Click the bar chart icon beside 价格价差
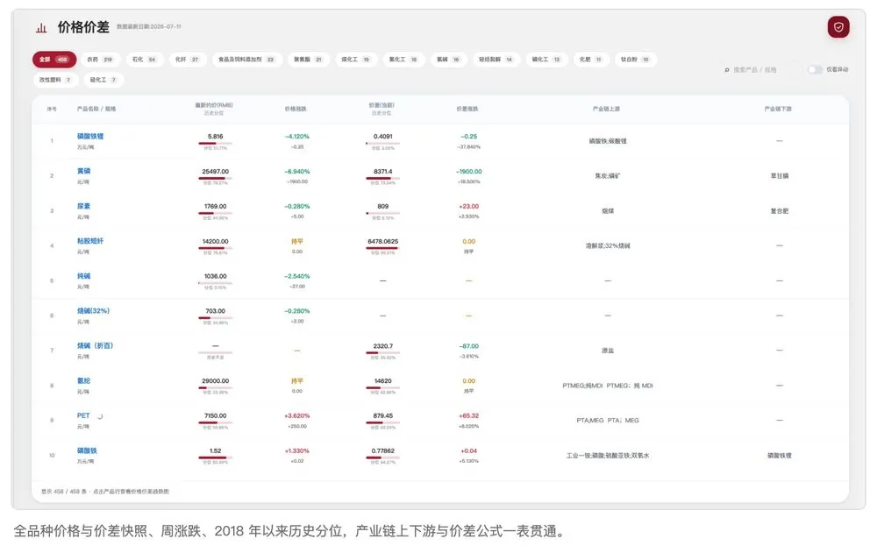Viewport: 877px width, 560px height. pyautogui.click(x=41, y=28)
